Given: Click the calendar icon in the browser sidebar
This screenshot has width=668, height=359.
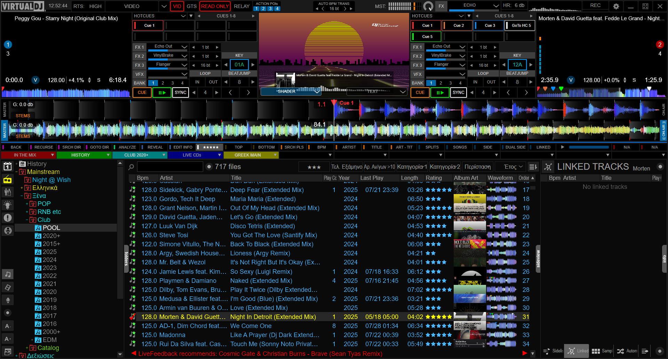Looking at the screenshot, I should pyautogui.click(x=8, y=167).
